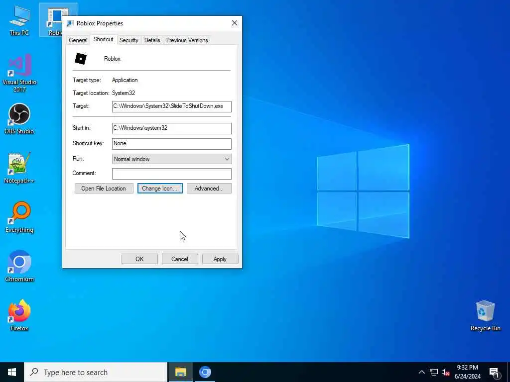Click the black Roblox logo icon in Properties
Image resolution: width=510 pixels, height=382 pixels.
click(81, 59)
